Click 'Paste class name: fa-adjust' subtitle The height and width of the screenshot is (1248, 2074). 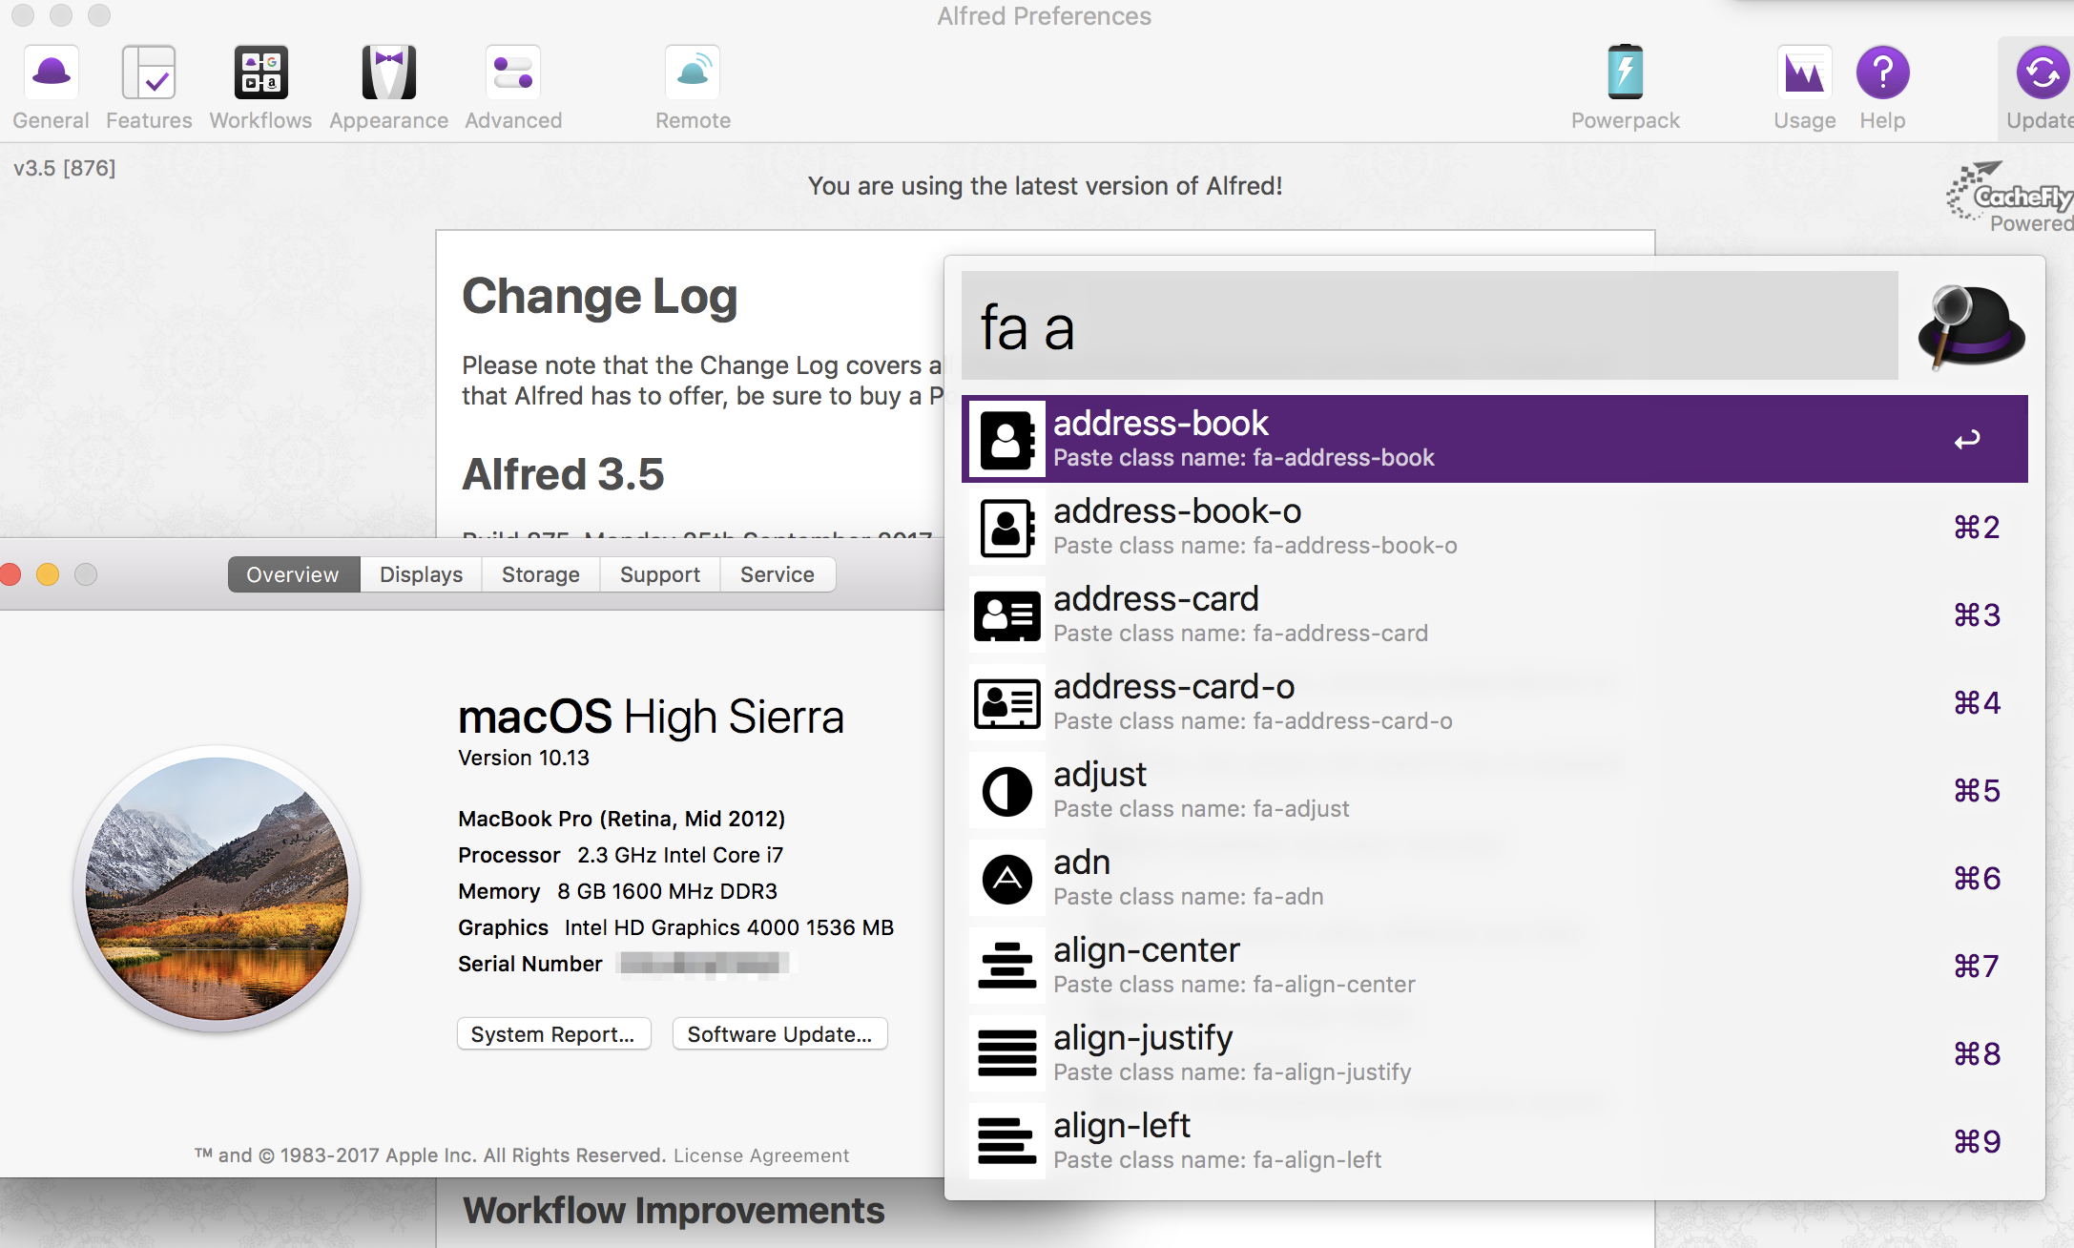click(1201, 809)
